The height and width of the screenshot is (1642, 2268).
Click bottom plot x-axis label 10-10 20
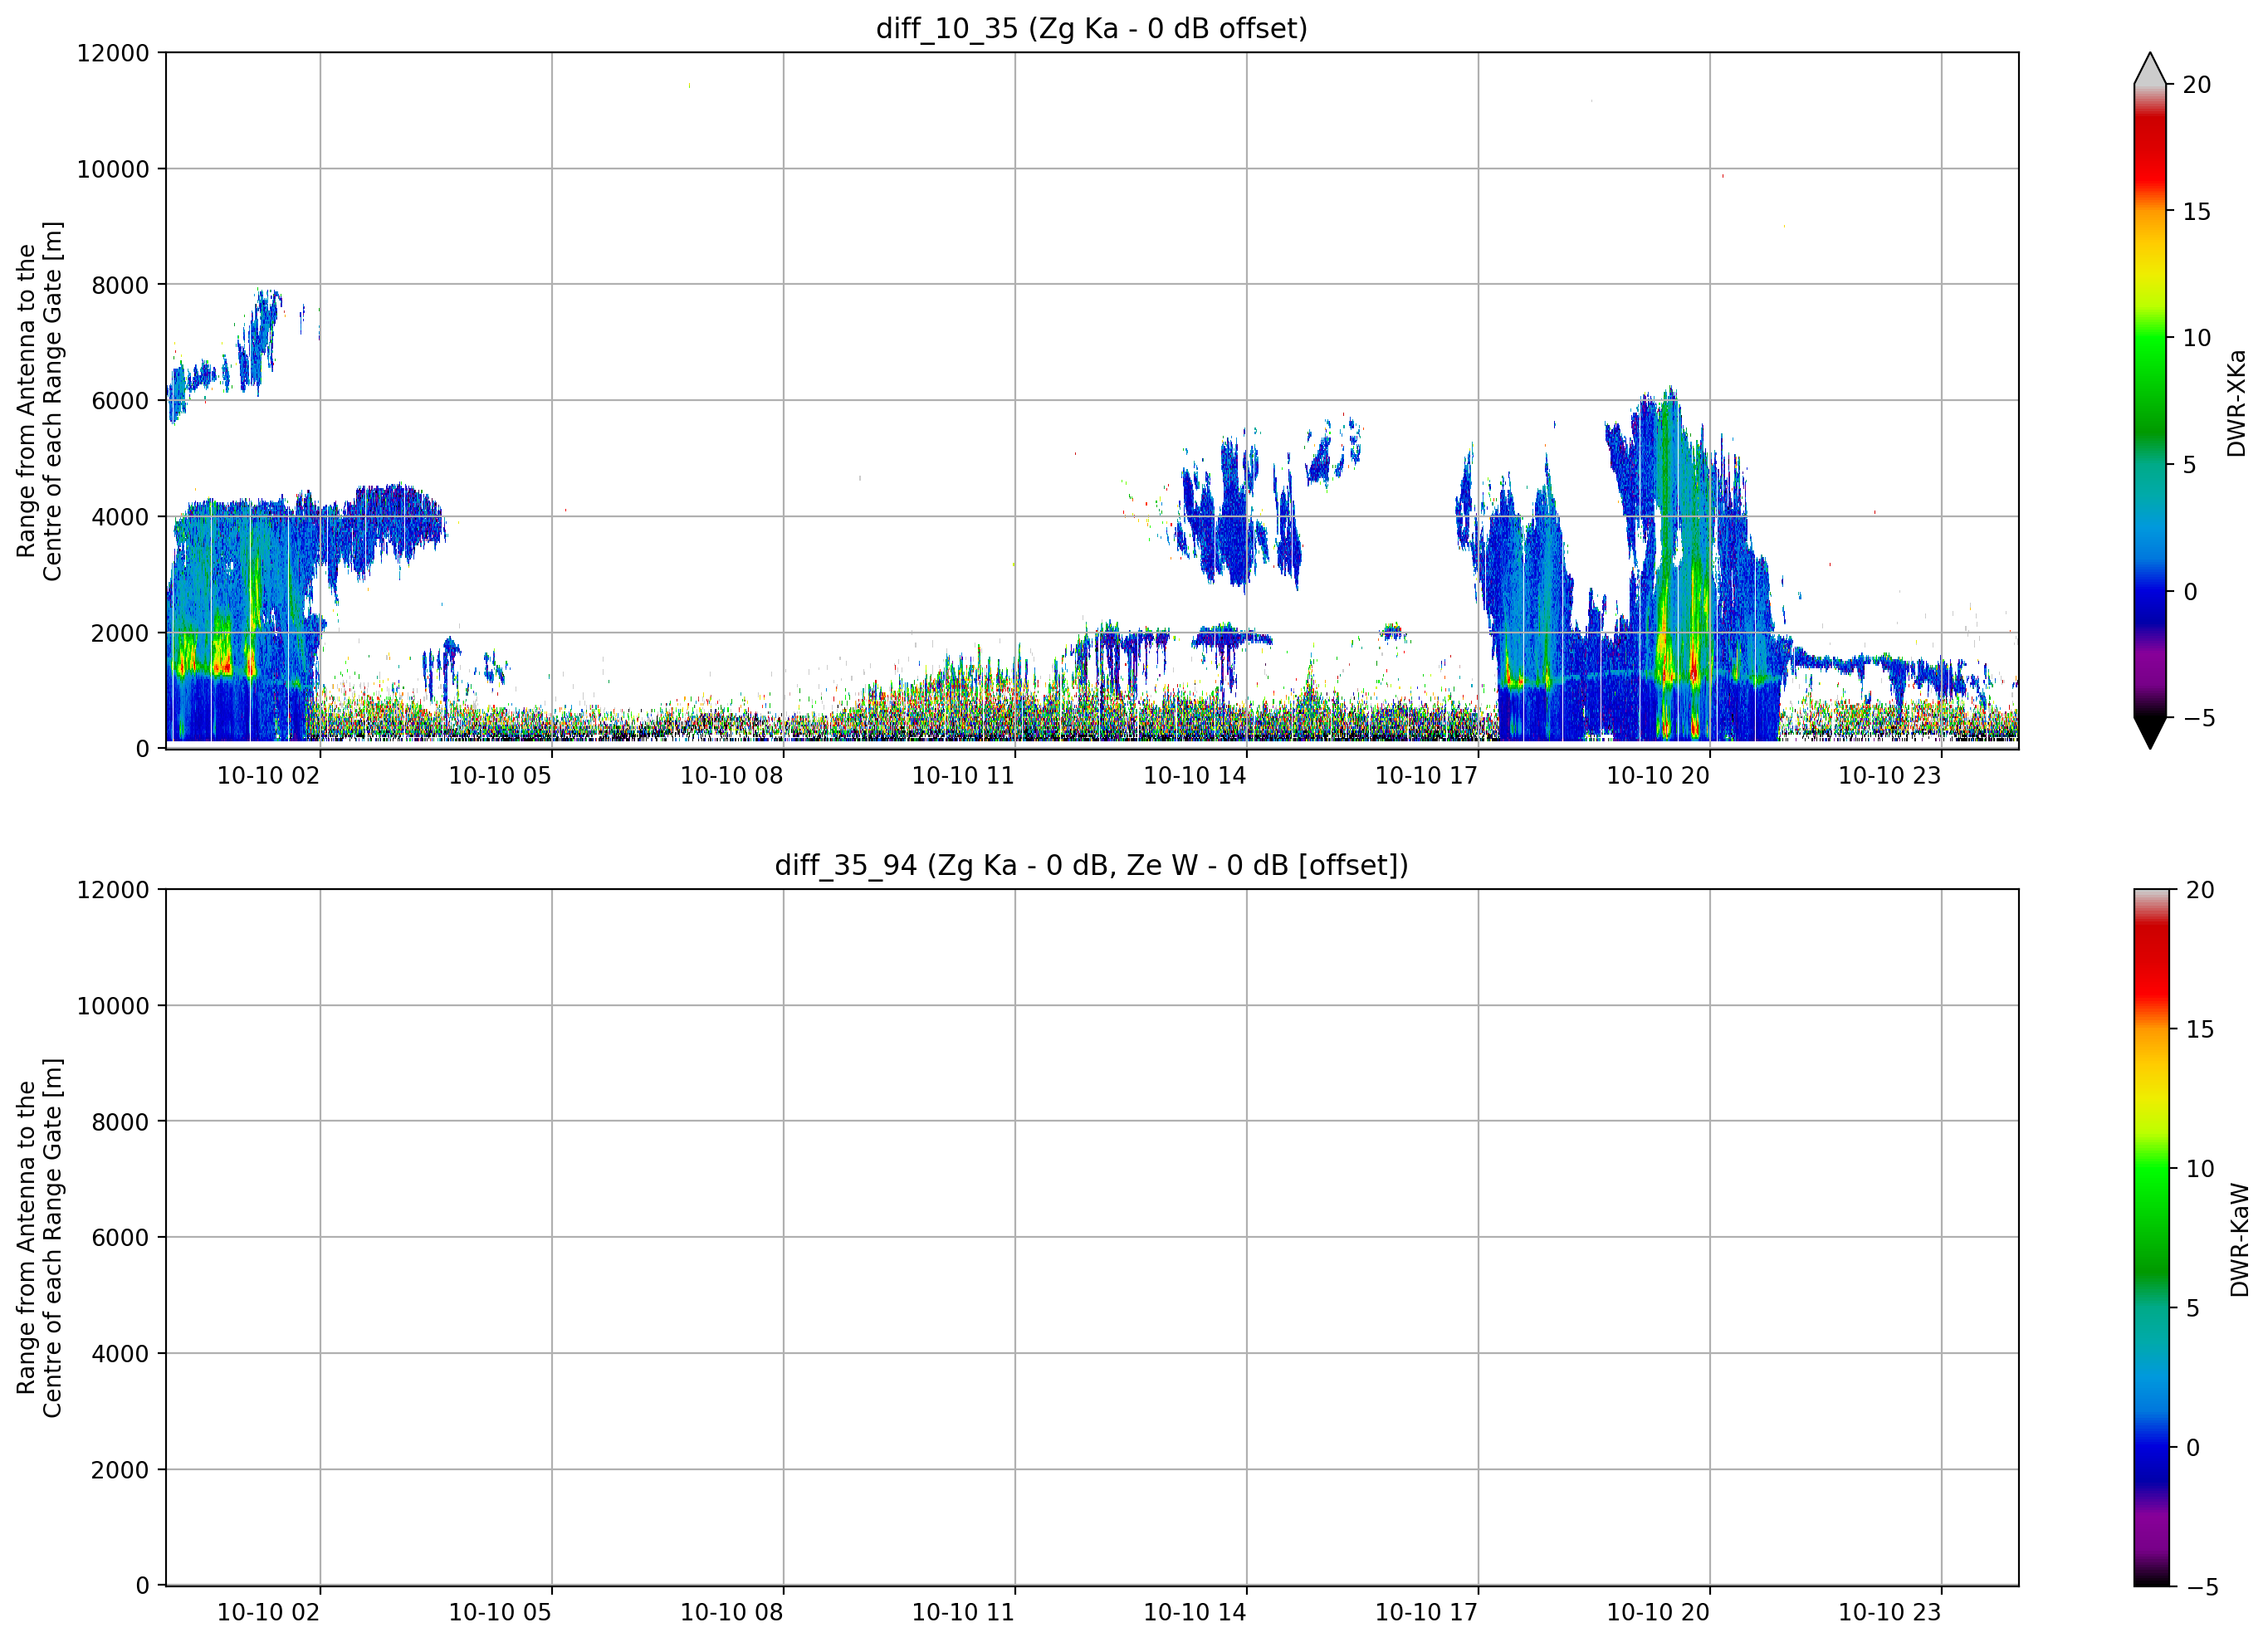(1658, 1613)
